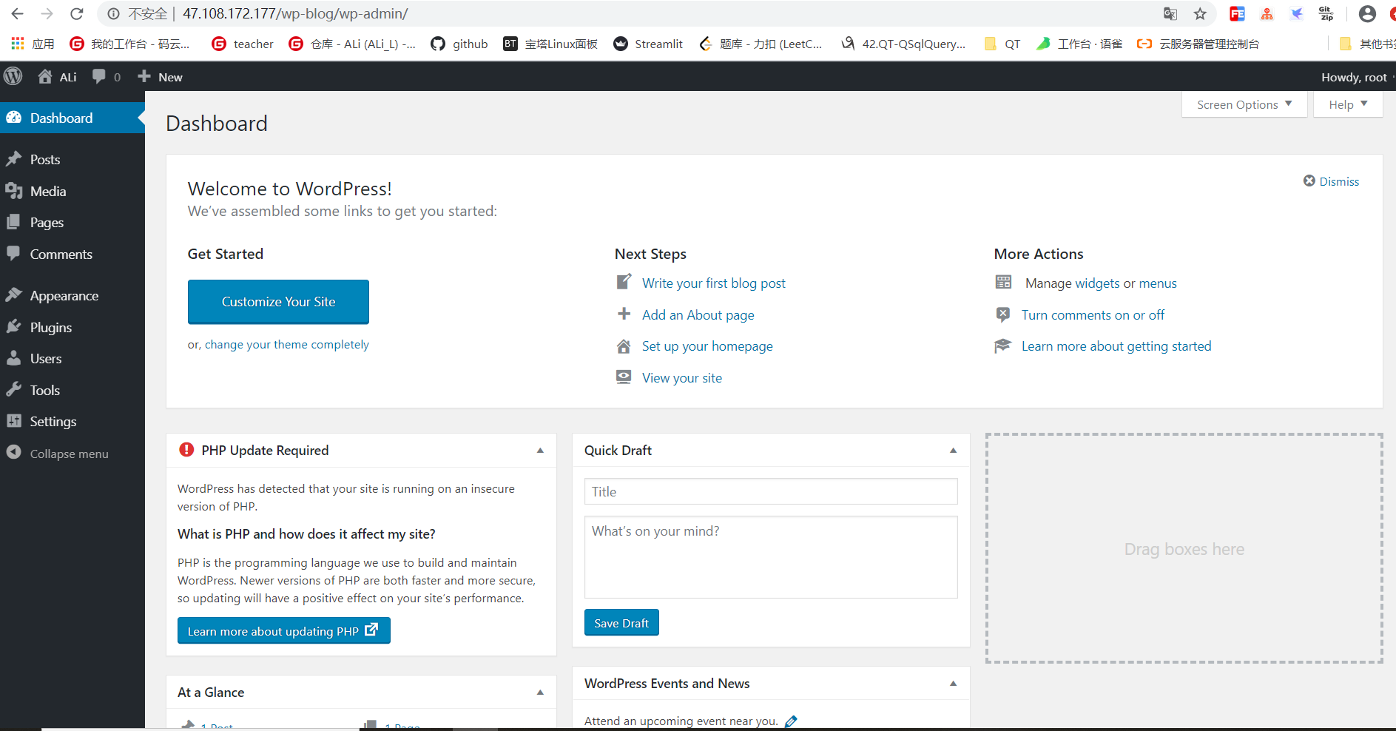The width and height of the screenshot is (1396, 731).
Task: Click Turn comments on or off
Action: click(x=1093, y=314)
